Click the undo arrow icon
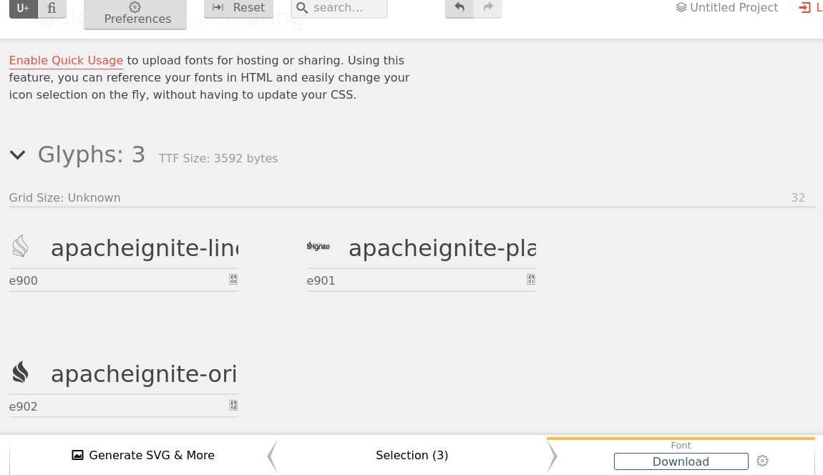Image resolution: width=823 pixels, height=475 pixels. (459, 8)
